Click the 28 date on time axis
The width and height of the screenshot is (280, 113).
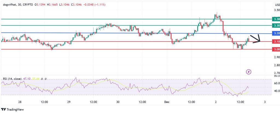[x=20, y=102]
